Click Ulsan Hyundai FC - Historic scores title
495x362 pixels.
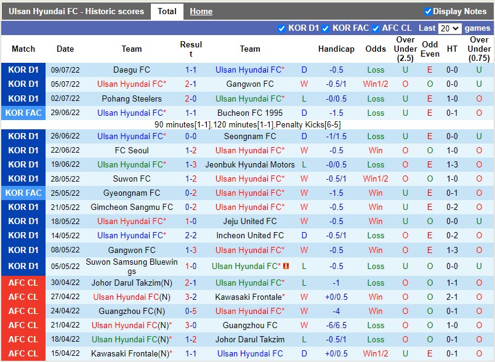click(76, 12)
